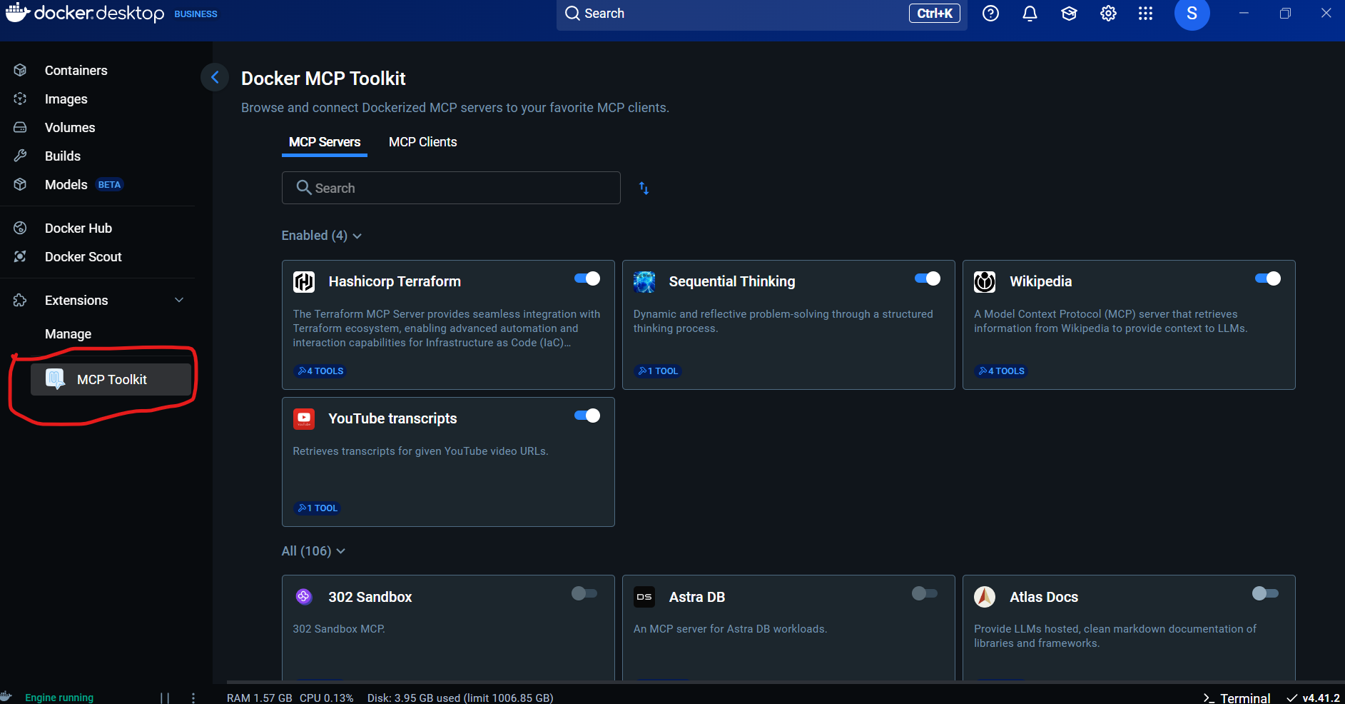Click the BETA badge beside Models
Image resolution: width=1345 pixels, height=704 pixels.
(109, 184)
